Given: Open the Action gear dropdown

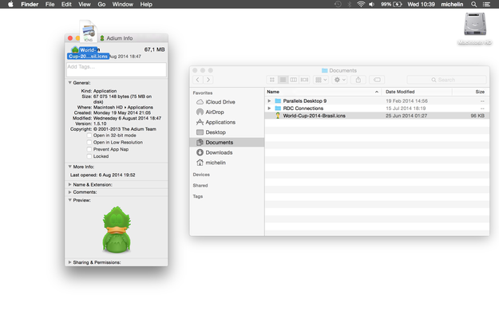Looking at the screenshot, I should coord(339,80).
